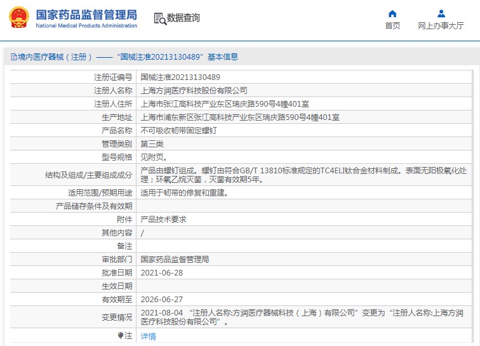Click the 批准日期 row label

coord(117,273)
